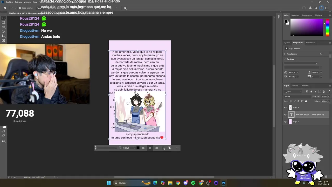Open the leading (Auto) dropdown
Screen dimensions: 332x187
coord(321,72)
